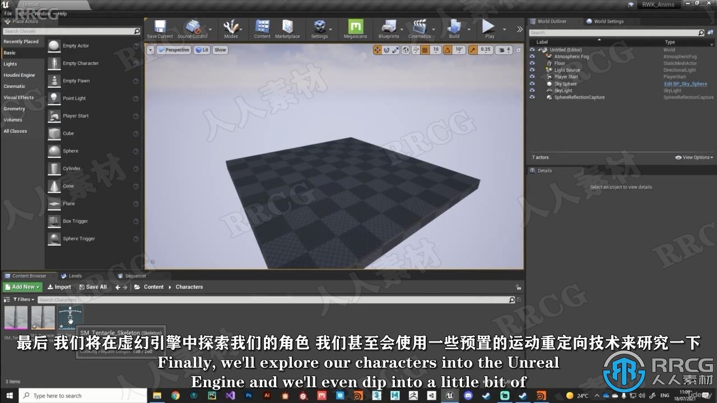Select Player Start in Place Actors list
This screenshot has height=403, width=717.
click(92, 116)
